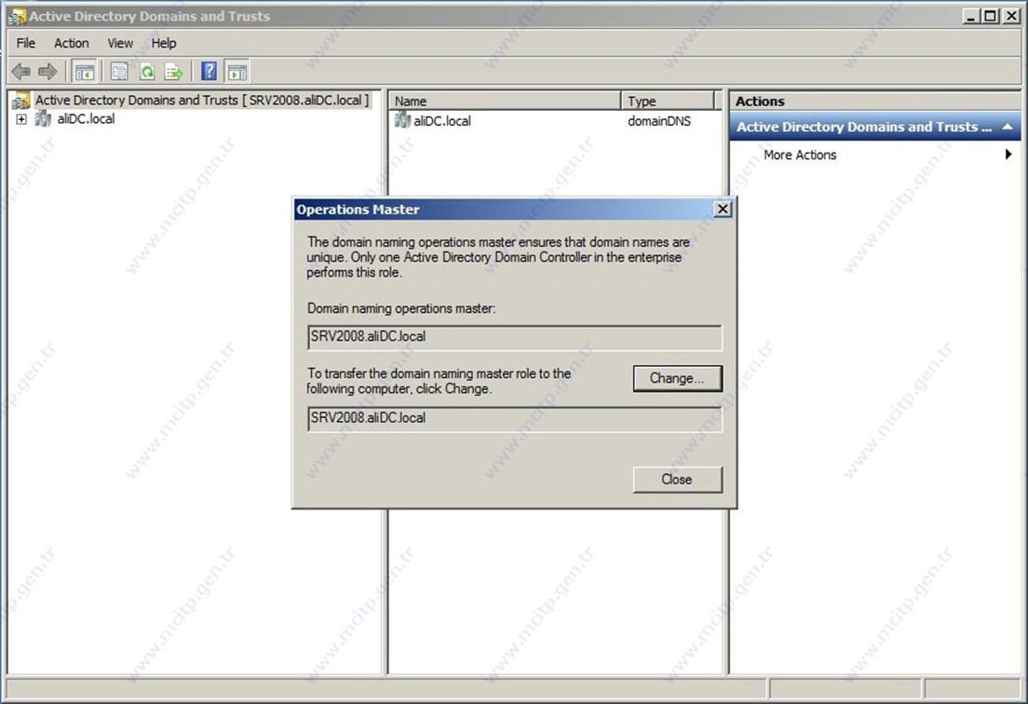Click 'Domain naming operations master:' label
The image size is (1028, 704).
tap(401, 308)
